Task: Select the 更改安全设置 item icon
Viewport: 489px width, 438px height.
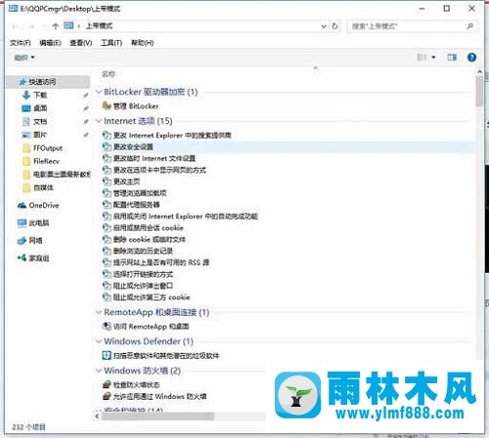Action: point(107,147)
